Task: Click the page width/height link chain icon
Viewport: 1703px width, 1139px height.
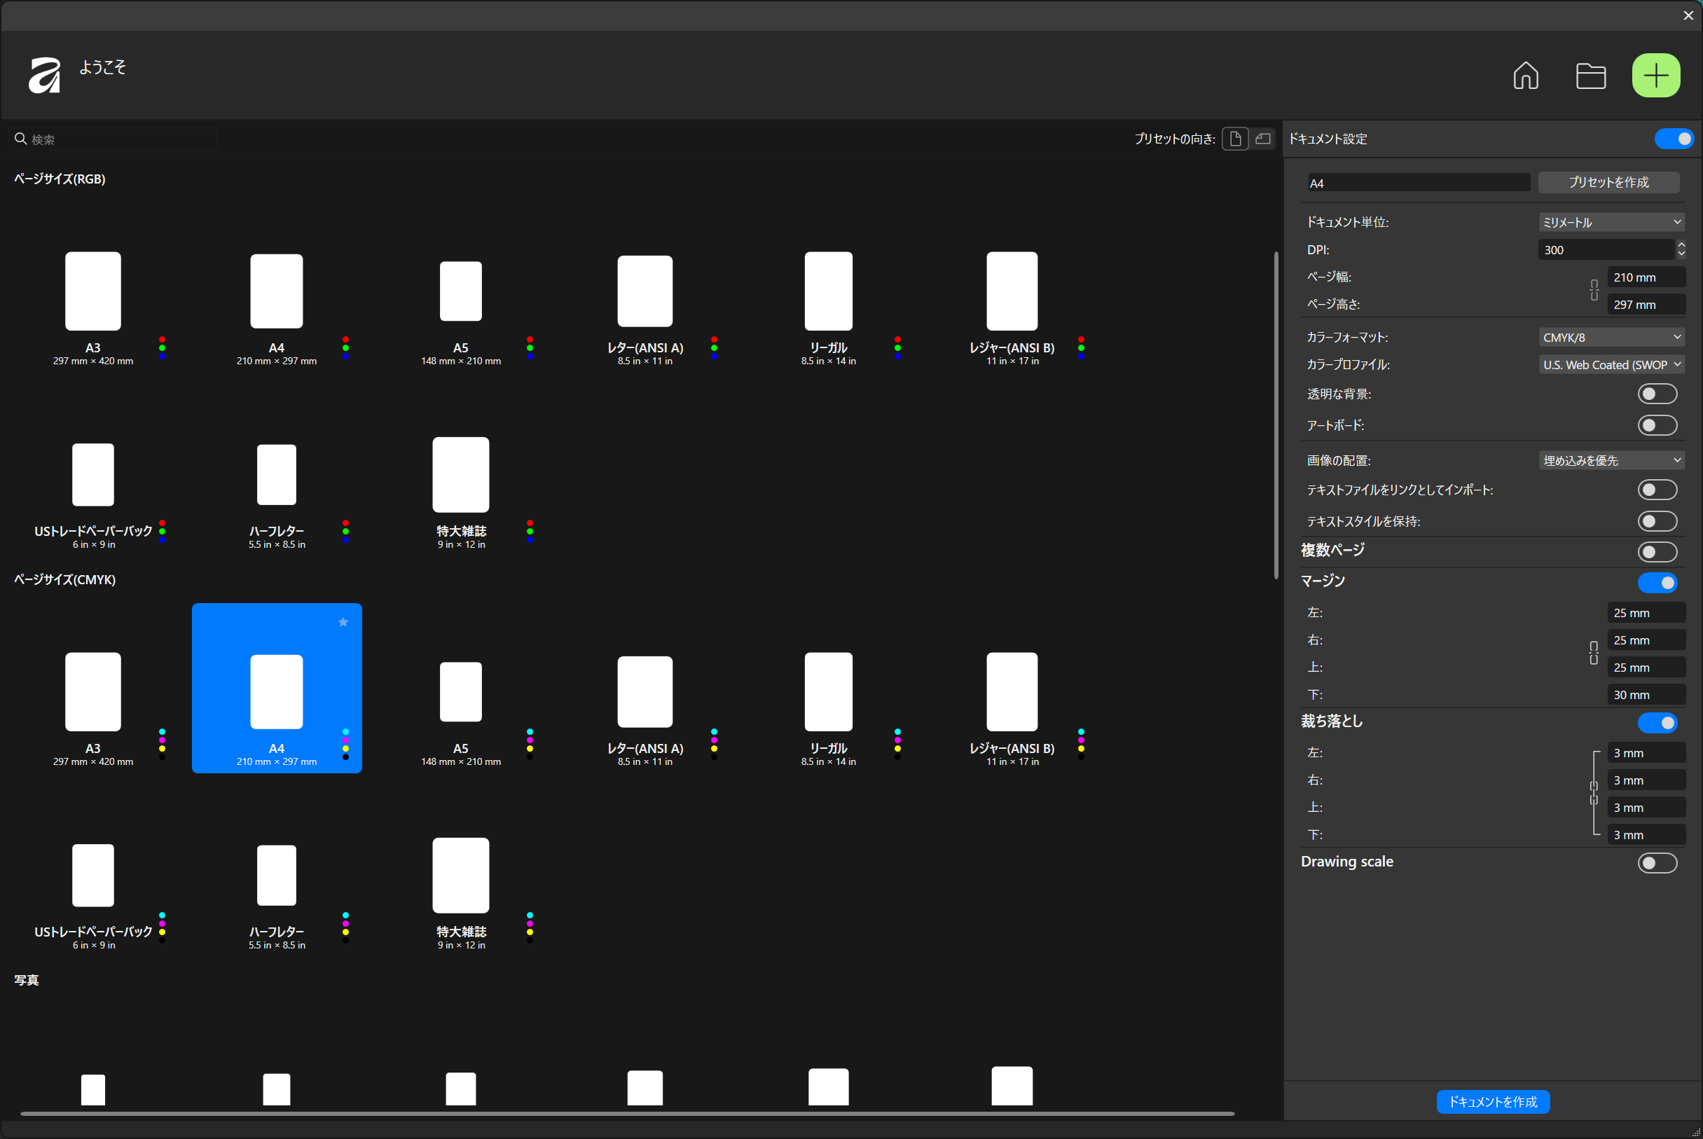Action: pos(1594,291)
